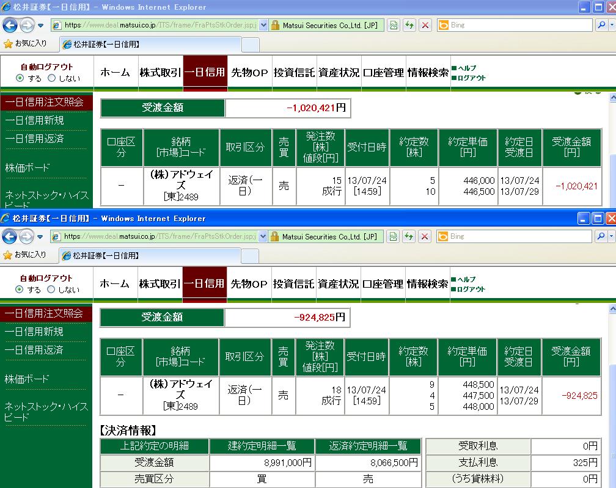The image size is (616, 488).
Task: Click the Forward button in the lower browser window
Action: point(26,236)
